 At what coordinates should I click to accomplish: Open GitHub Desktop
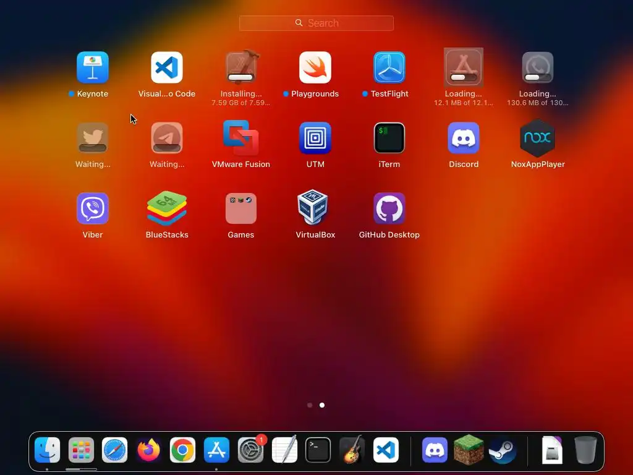click(x=389, y=208)
